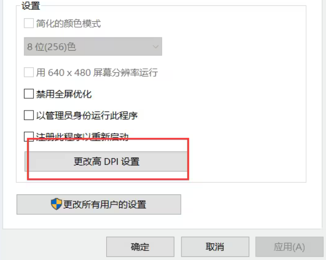Click the shield icon on 更改所有用户的设置
The width and height of the screenshot is (326, 260).
pyautogui.click(x=57, y=204)
